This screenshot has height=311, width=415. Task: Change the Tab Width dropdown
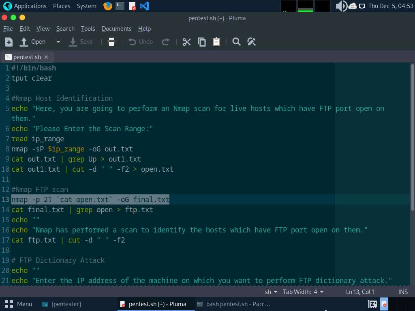coord(303,292)
